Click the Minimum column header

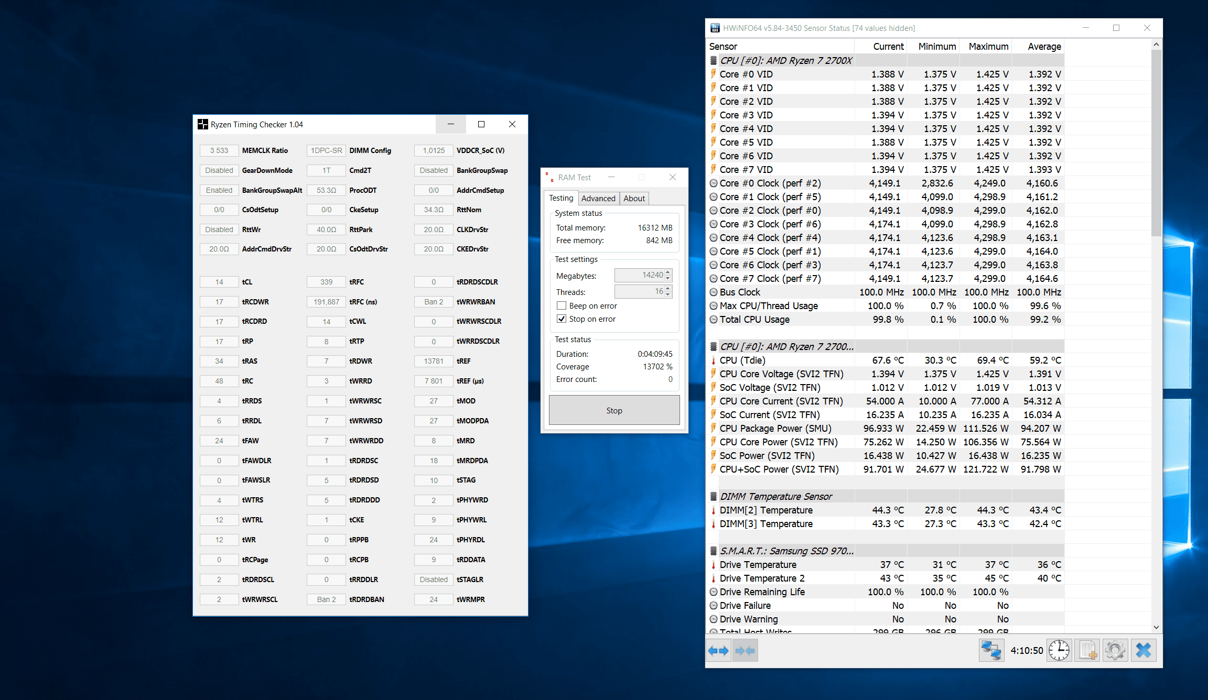[x=933, y=47]
